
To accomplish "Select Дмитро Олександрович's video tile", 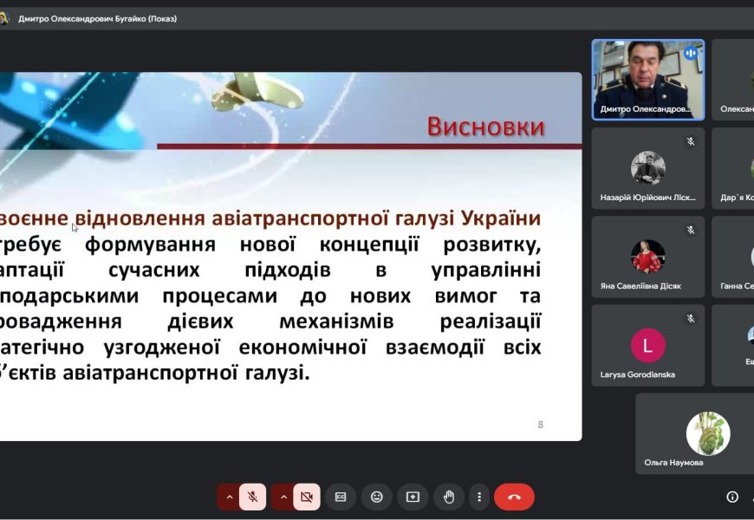I will 647,79.
